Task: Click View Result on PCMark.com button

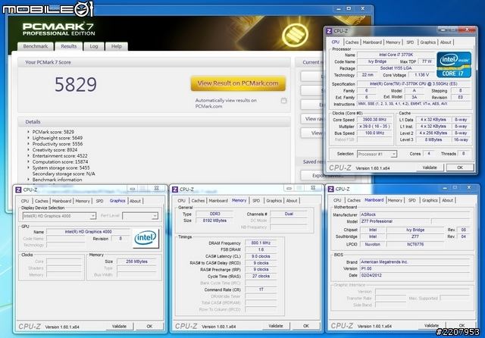Action: pos(238,83)
